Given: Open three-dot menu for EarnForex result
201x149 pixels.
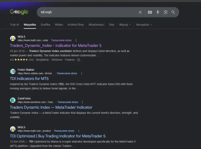Looking at the screenshot, I should click(82, 102).
